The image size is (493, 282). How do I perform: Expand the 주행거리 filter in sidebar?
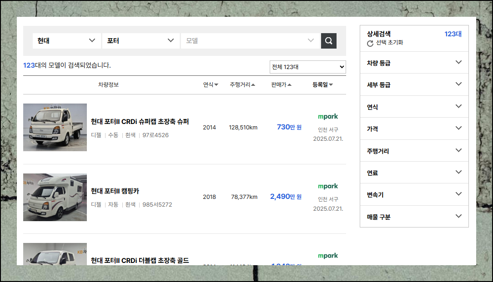(x=414, y=151)
